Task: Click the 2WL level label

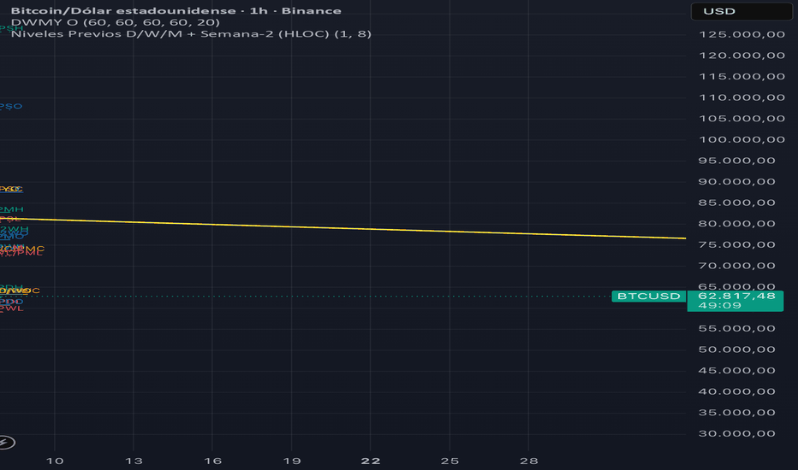Action: pyautogui.click(x=12, y=308)
